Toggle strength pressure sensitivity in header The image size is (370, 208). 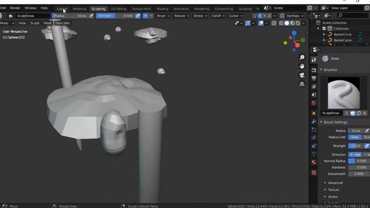pos(138,16)
